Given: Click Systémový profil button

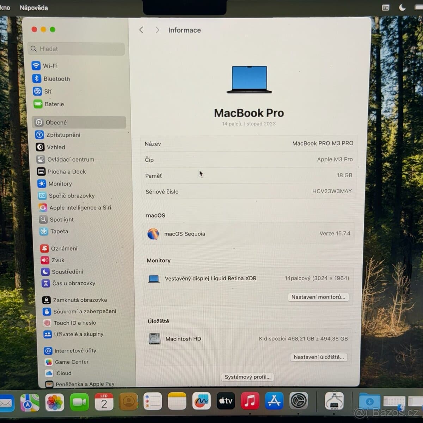Looking at the screenshot, I should tap(247, 377).
